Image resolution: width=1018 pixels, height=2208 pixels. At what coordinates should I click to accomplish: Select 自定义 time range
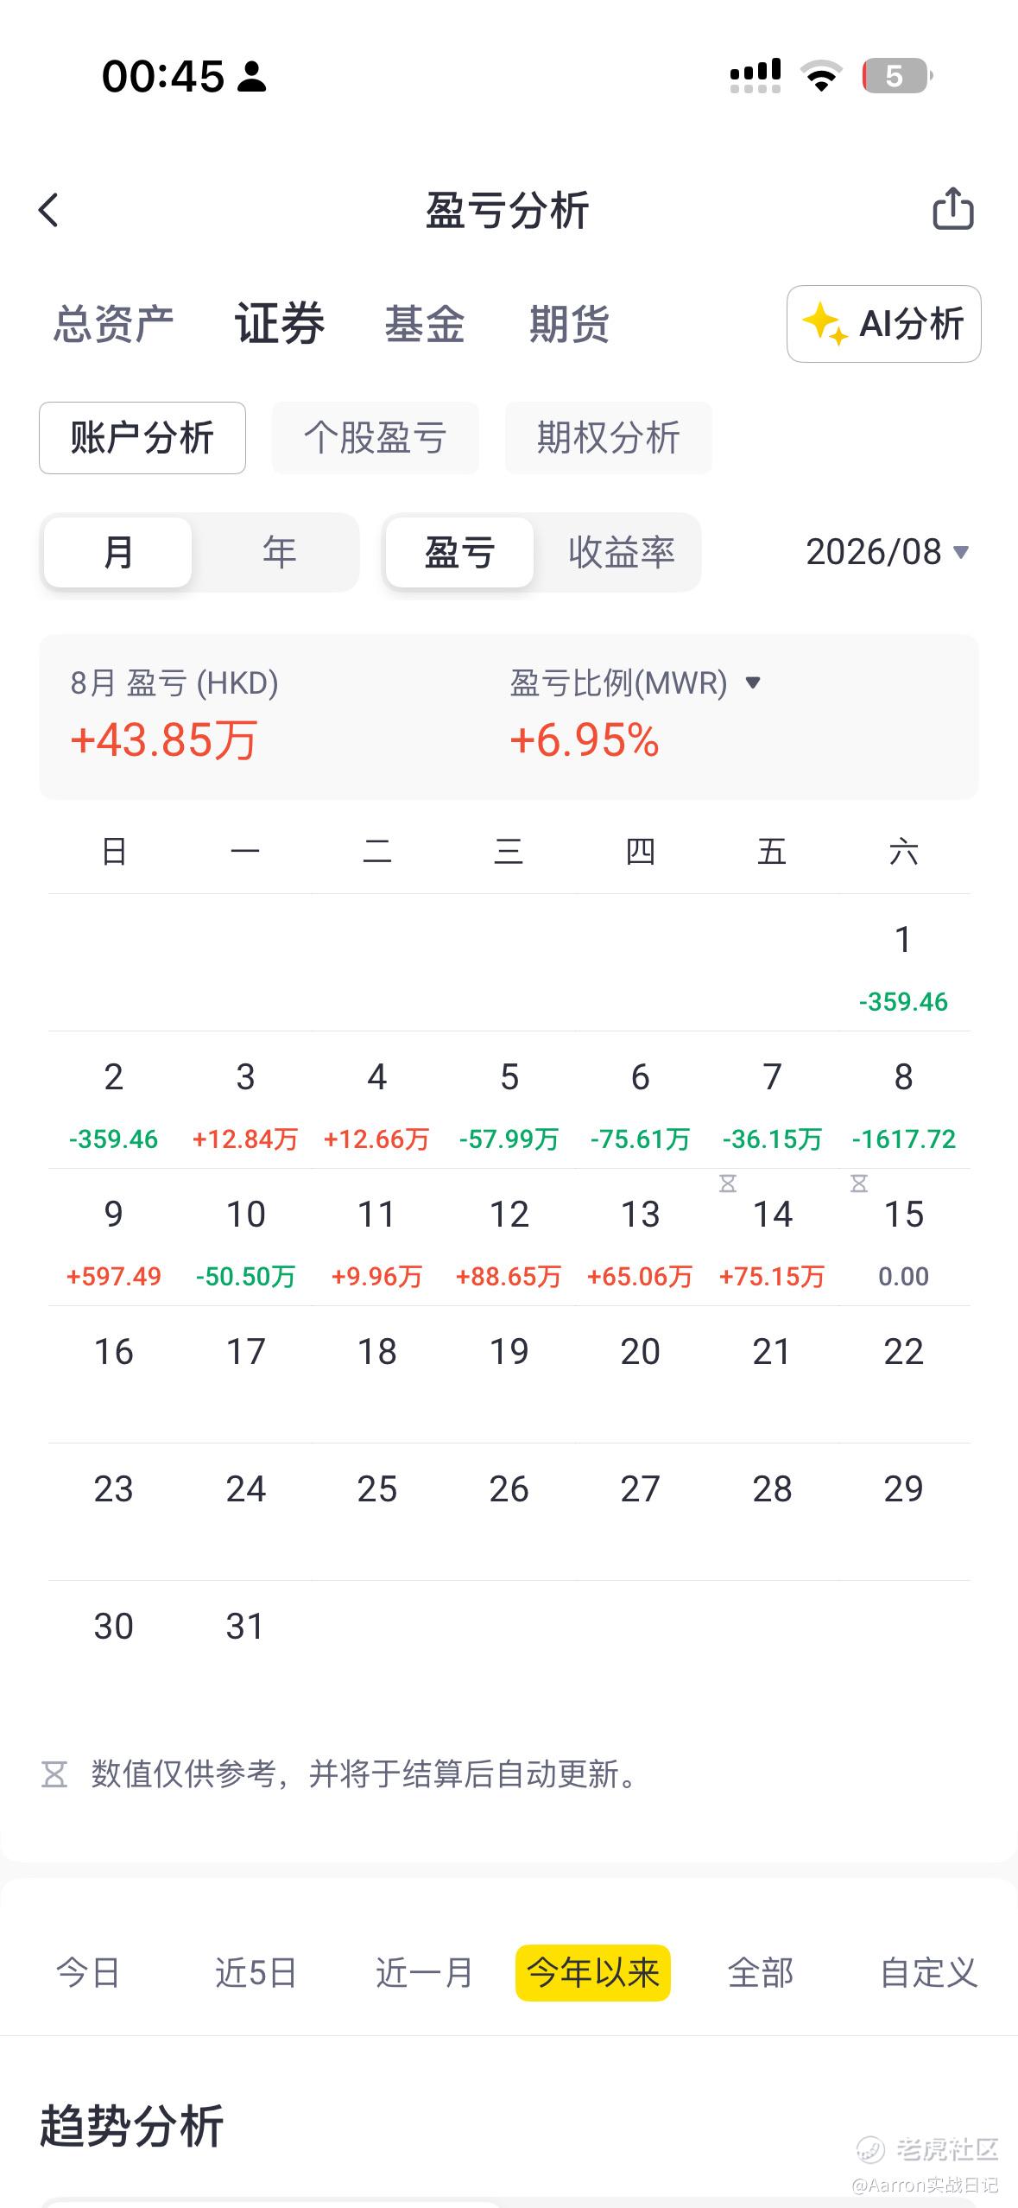pos(928,1972)
